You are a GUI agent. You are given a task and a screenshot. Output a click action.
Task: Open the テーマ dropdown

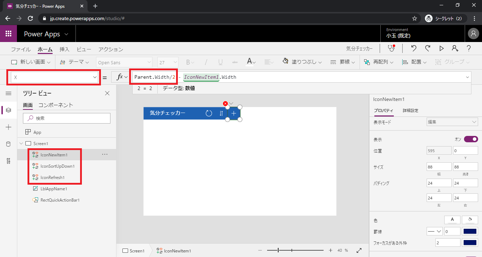click(x=74, y=62)
